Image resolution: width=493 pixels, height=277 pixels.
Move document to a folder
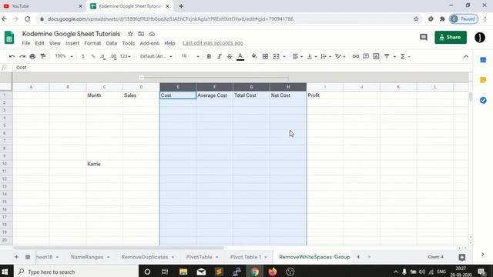click(141, 34)
